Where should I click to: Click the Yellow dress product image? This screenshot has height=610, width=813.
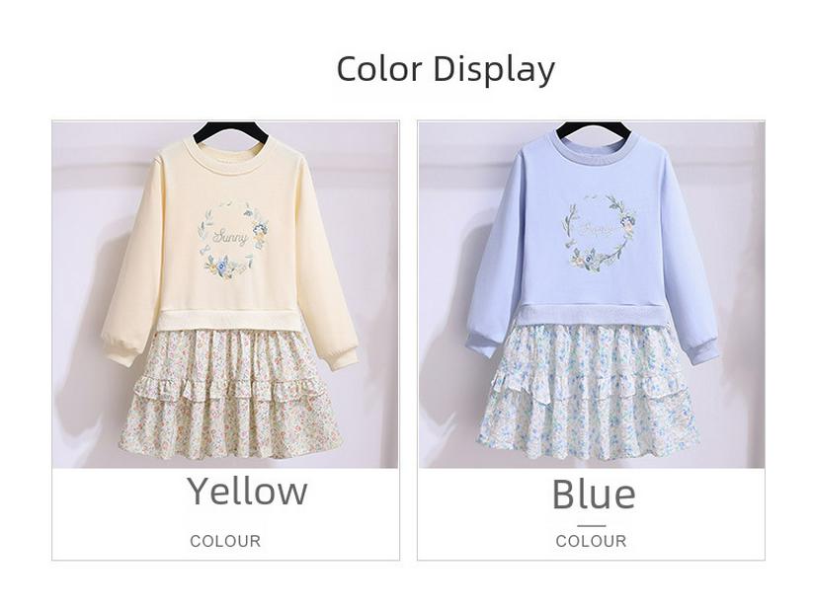[x=225, y=294]
